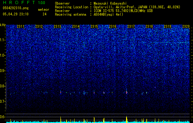193x123 pixels.
Task: Click the strong meteor echo just before 2317
Action: [x=126, y=92]
